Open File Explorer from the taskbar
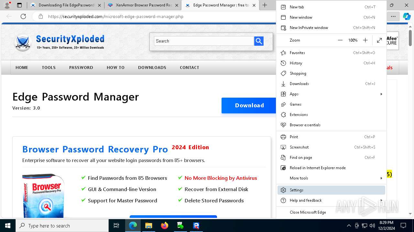The image size is (414, 232). click(148, 226)
